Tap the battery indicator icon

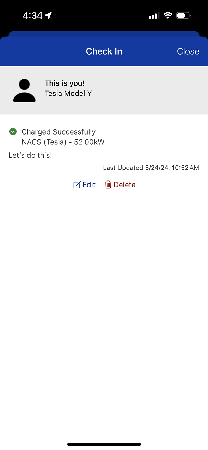coord(183,15)
